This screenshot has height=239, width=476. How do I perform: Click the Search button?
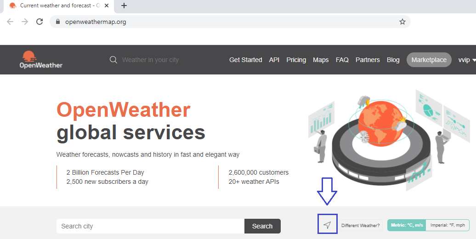pyautogui.click(x=262, y=226)
